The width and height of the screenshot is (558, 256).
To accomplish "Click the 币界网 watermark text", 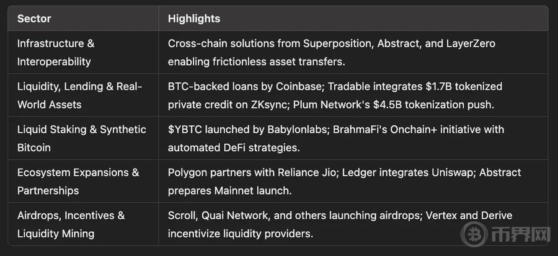I will pos(521,235).
